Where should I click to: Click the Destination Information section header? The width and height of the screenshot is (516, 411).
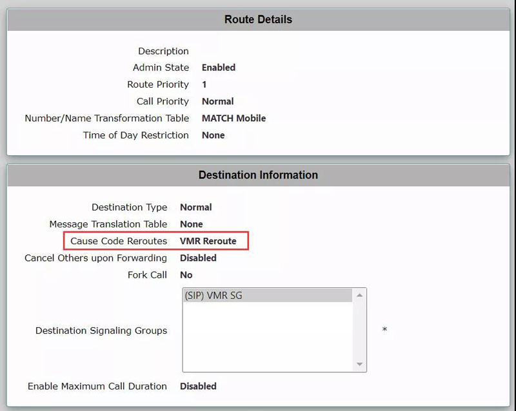tap(258, 175)
